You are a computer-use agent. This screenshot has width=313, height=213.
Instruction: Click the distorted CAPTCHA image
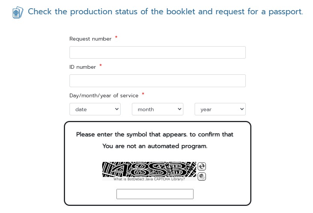pos(149,169)
